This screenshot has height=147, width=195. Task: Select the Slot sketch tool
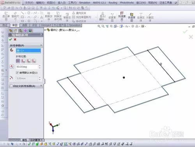[x=23, y=21]
